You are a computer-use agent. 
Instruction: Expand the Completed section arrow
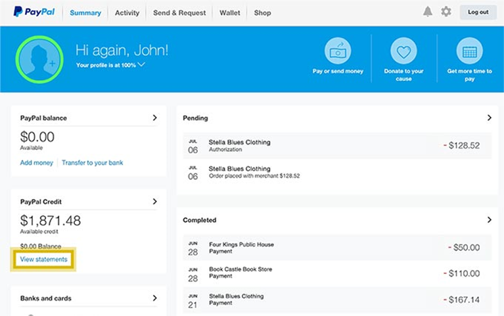click(x=489, y=220)
